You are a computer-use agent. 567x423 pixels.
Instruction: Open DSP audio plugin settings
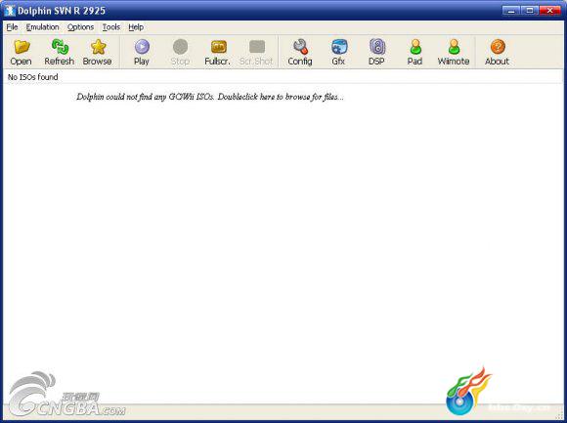tap(376, 53)
